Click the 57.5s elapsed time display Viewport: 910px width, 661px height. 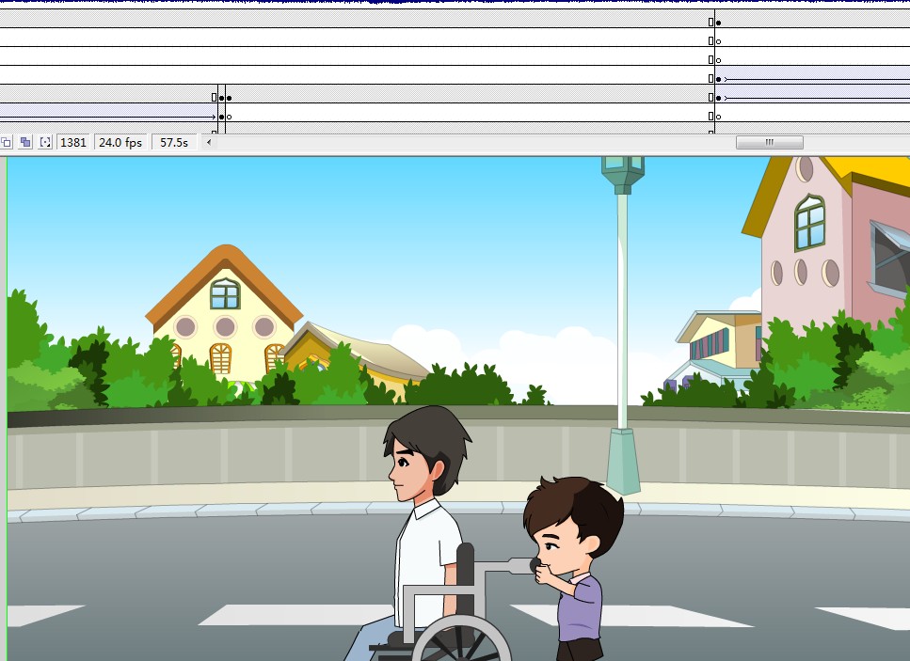(173, 142)
